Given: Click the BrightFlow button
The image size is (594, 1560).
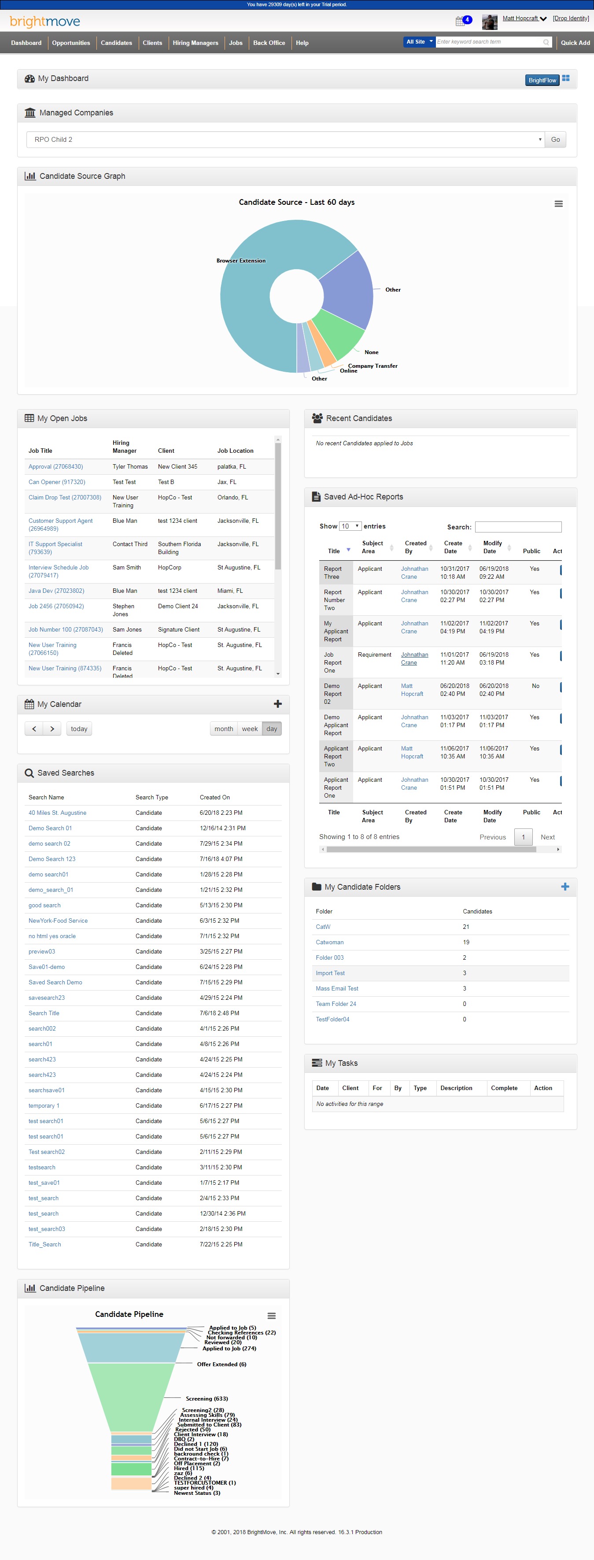Looking at the screenshot, I should (x=541, y=80).
